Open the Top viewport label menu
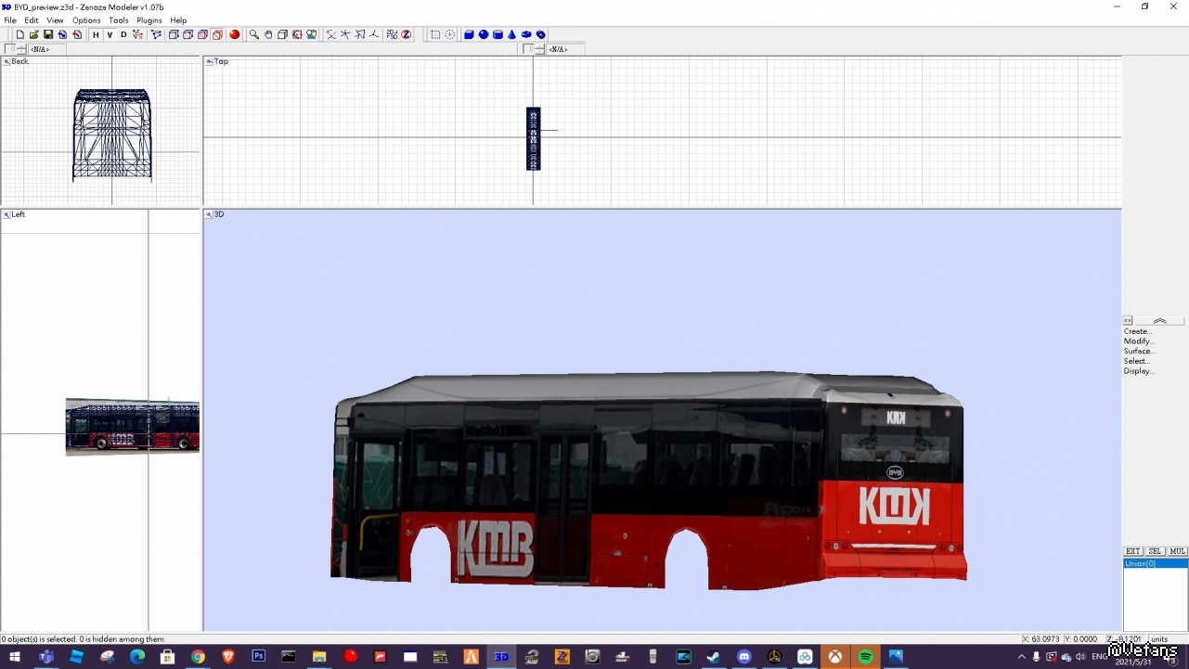This screenshot has height=669, width=1189. [217, 61]
